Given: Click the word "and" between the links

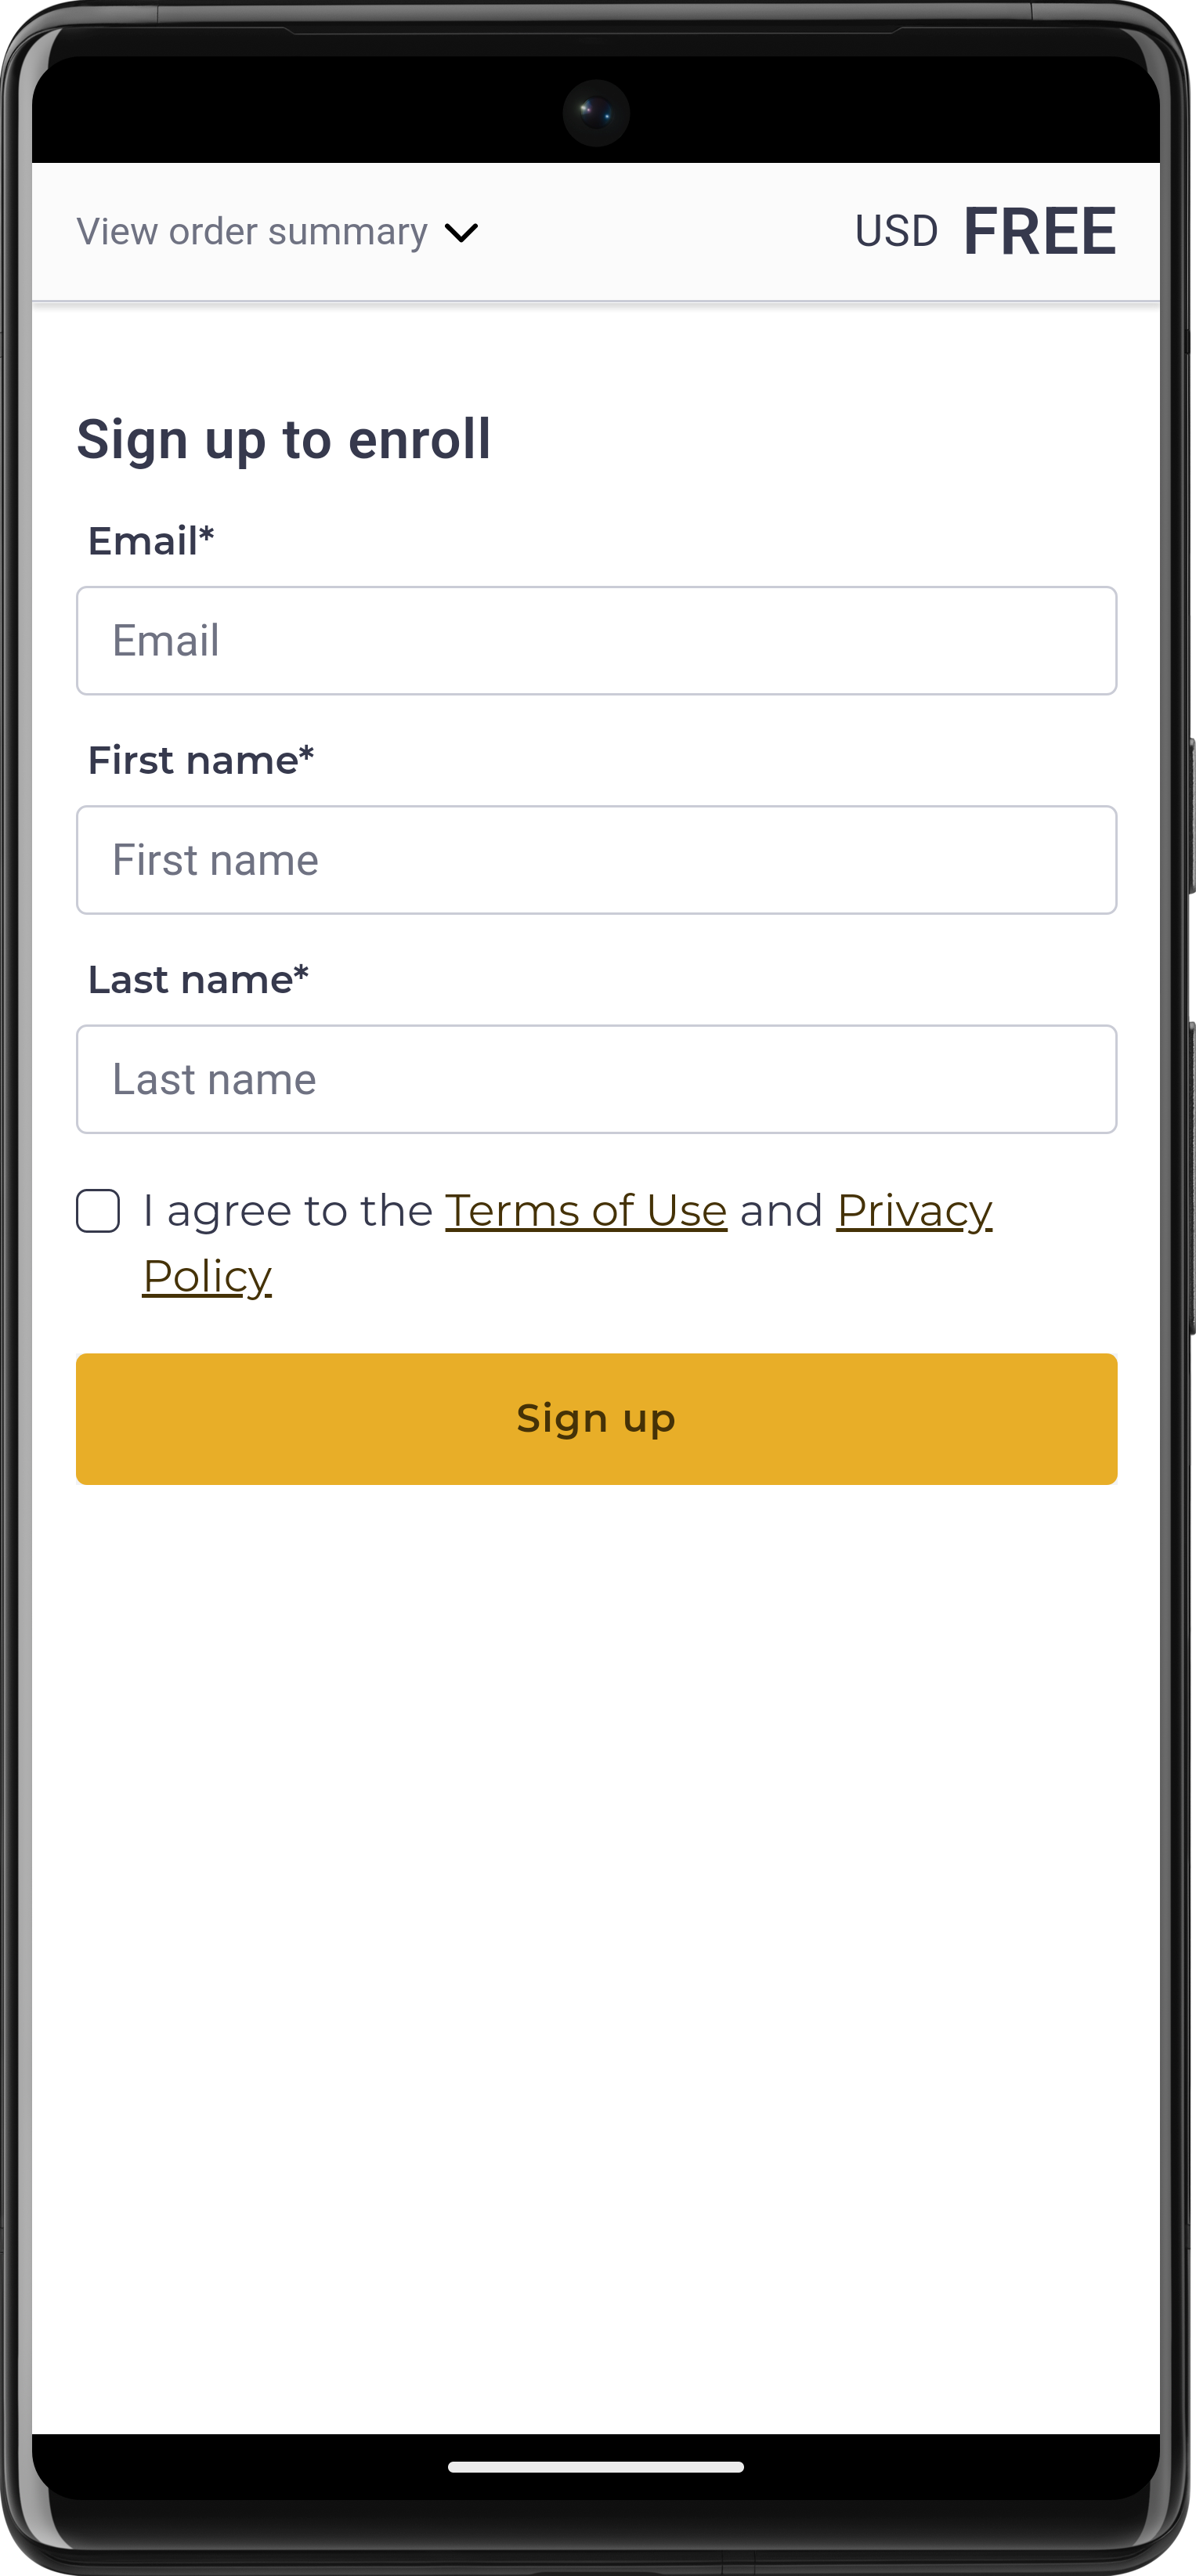Looking at the screenshot, I should tap(781, 1210).
